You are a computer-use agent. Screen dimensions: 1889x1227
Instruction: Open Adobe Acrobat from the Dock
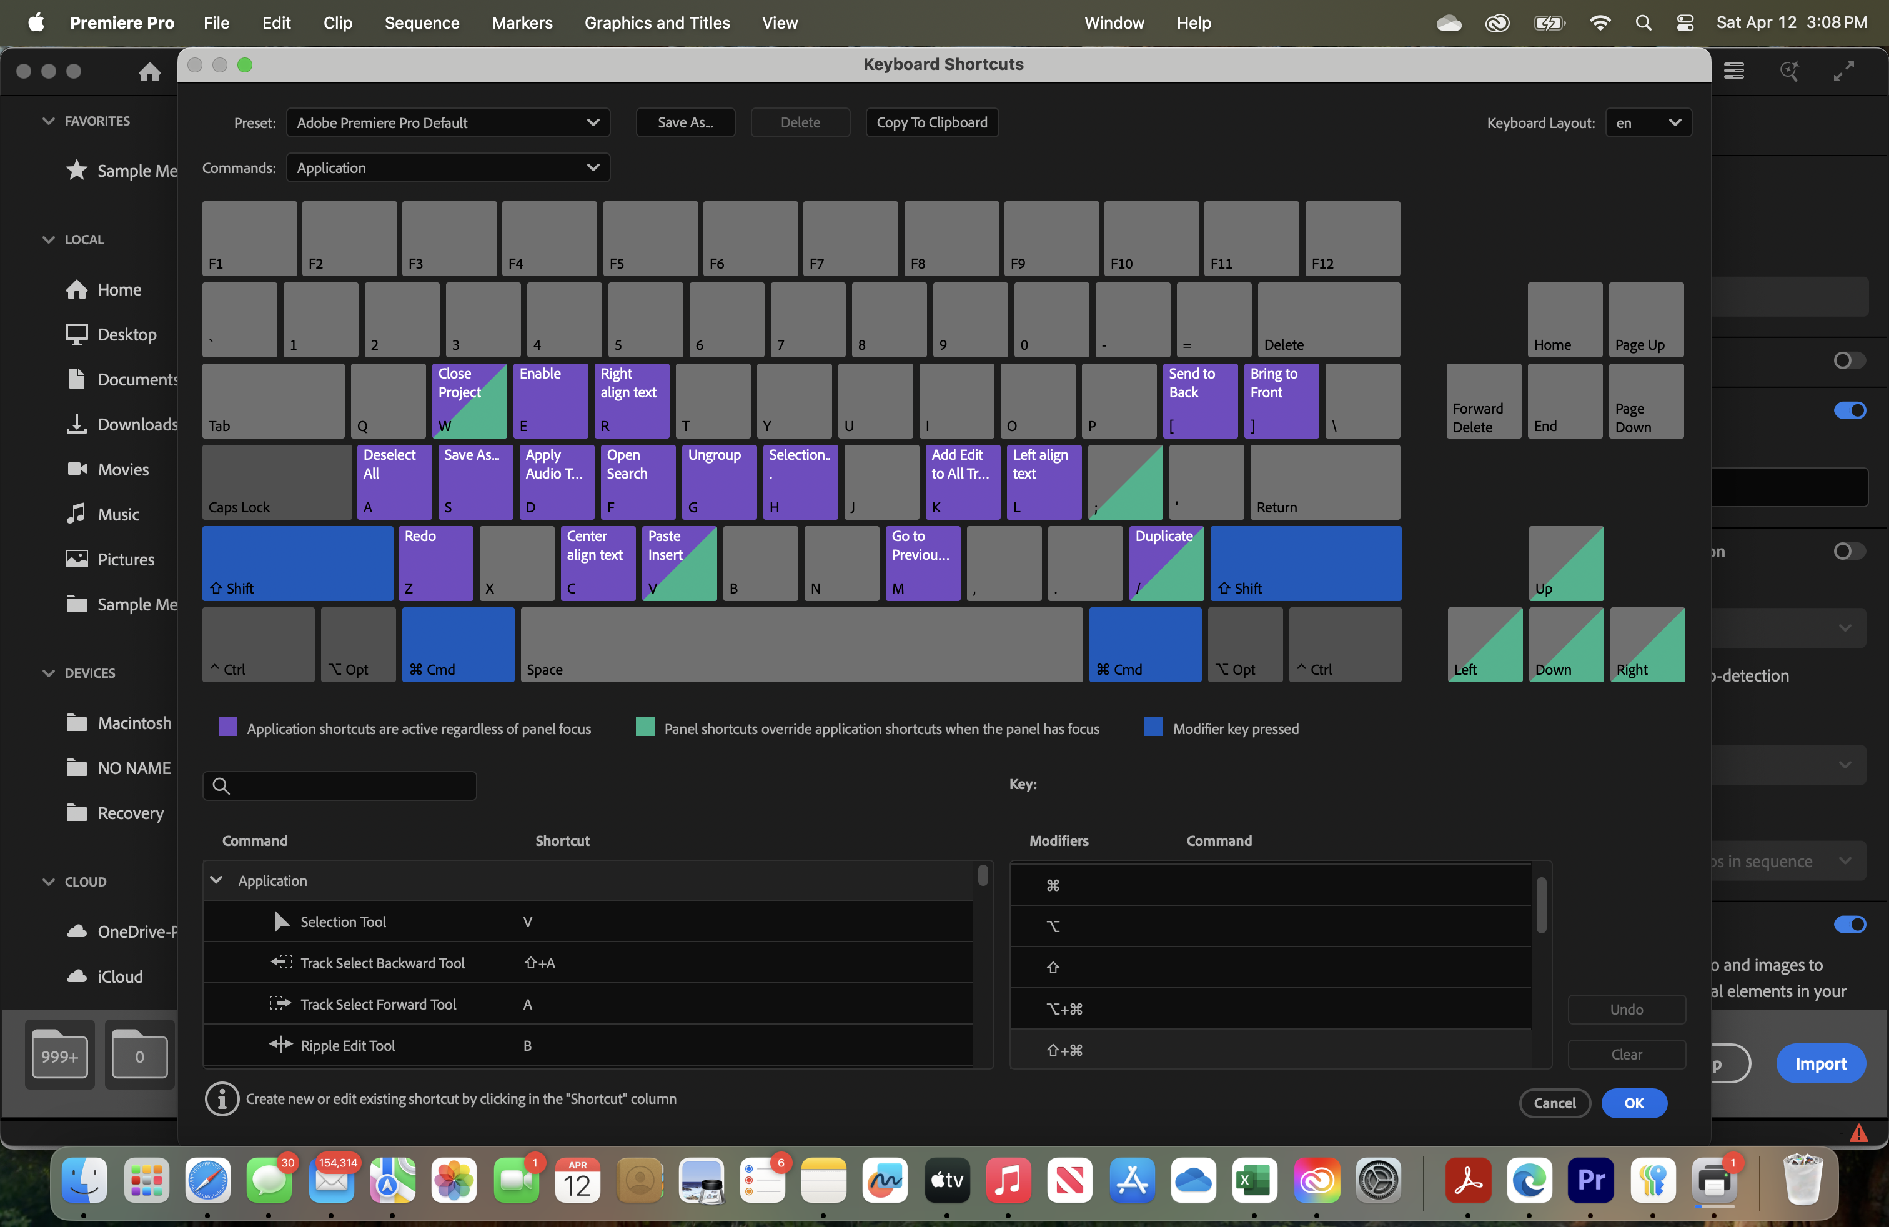1467,1180
